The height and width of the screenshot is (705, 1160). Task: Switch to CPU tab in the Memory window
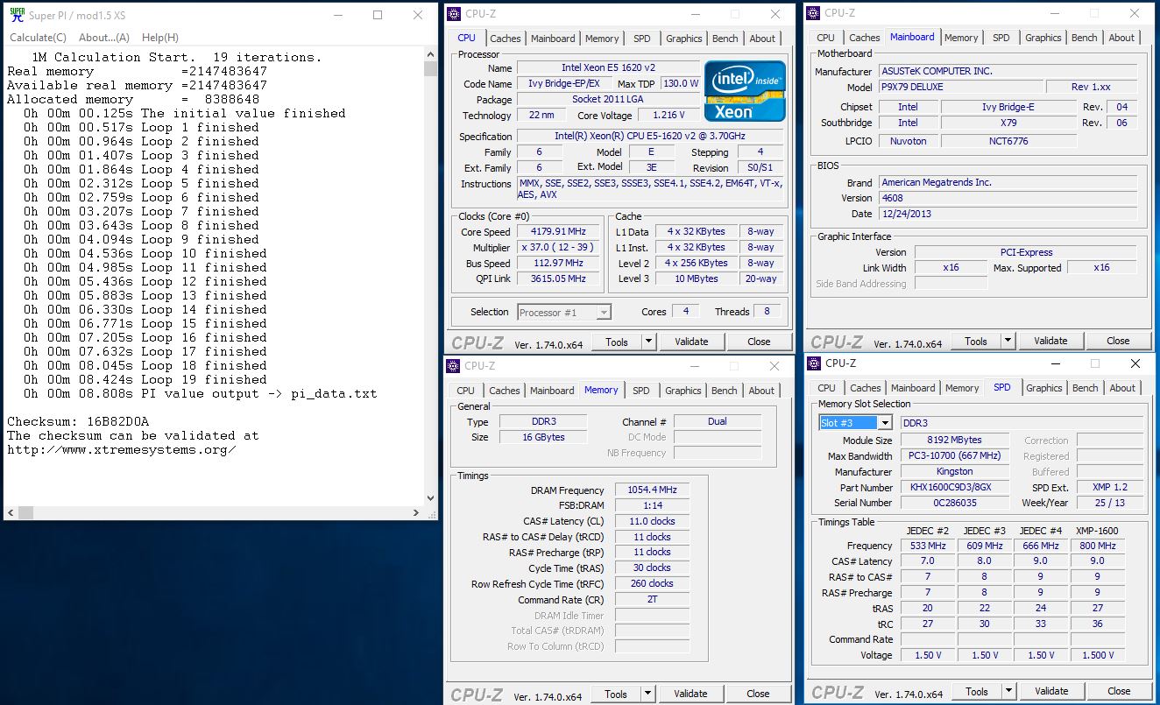point(465,391)
